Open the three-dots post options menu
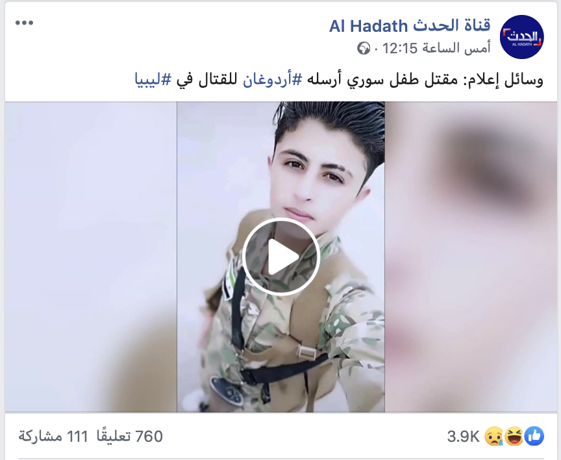 [24, 23]
